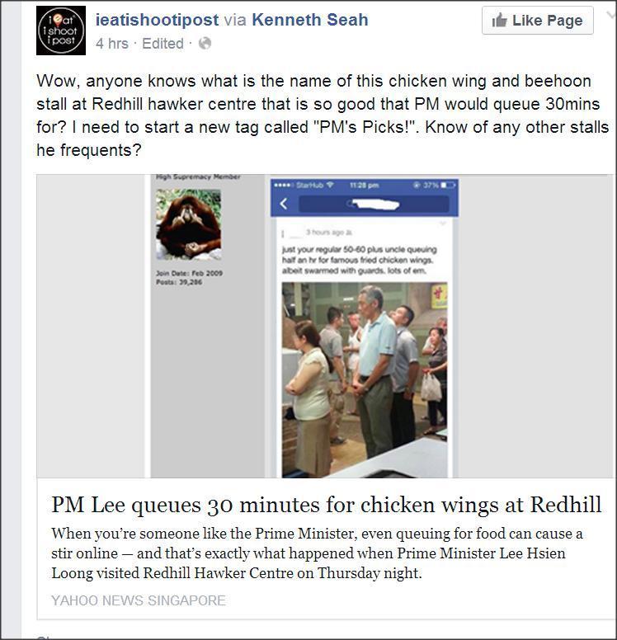This screenshot has height=640, width=617.
Task: Click the redacted search bar in screenshot
Action: point(374,203)
